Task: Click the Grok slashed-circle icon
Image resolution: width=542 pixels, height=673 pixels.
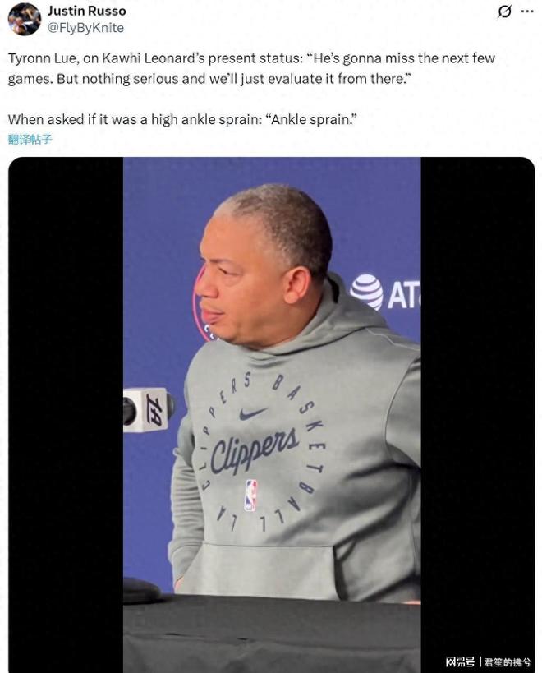Action: 505,12
